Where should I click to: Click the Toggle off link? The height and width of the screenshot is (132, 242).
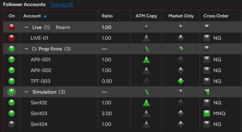[x=62, y=4]
